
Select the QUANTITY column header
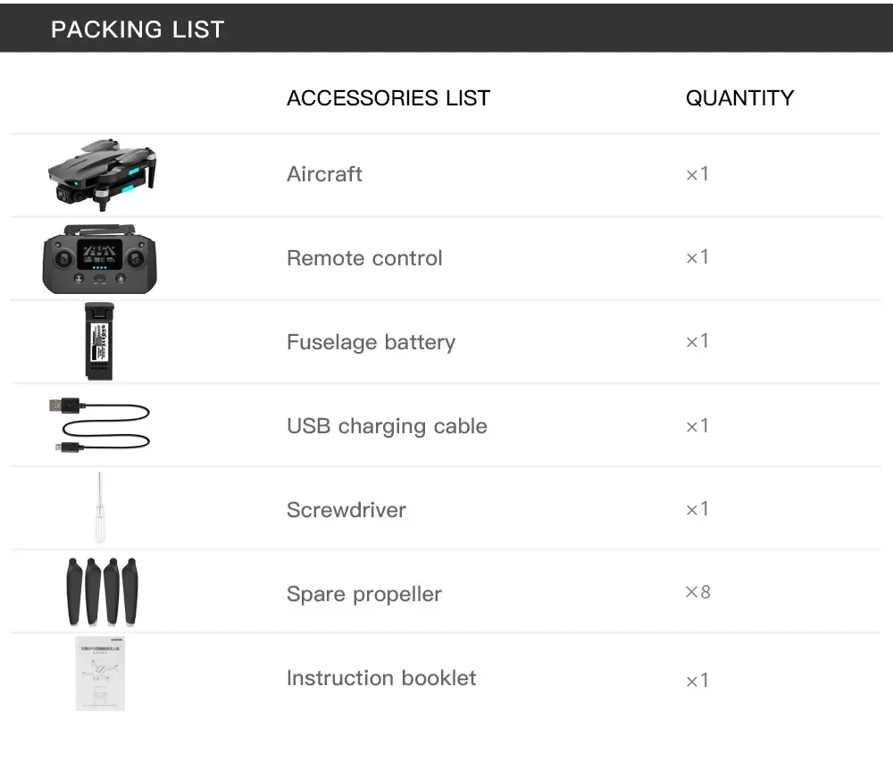click(x=739, y=98)
